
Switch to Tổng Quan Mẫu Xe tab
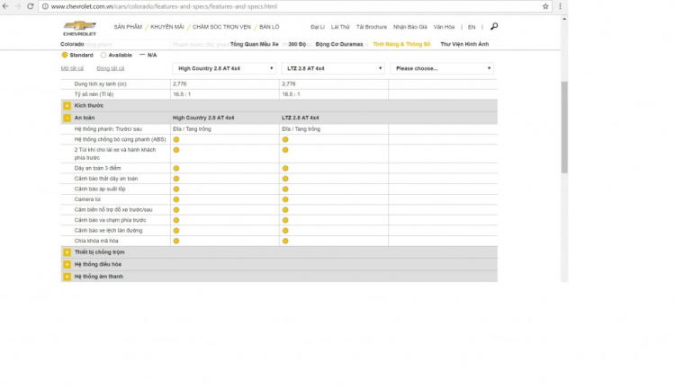(x=254, y=44)
